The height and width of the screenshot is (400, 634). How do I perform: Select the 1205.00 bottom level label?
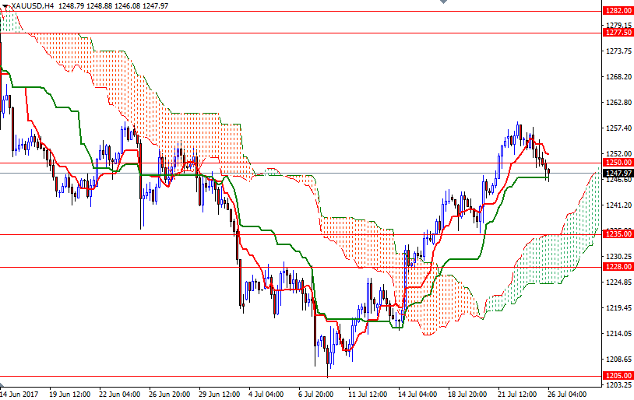coord(618,376)
